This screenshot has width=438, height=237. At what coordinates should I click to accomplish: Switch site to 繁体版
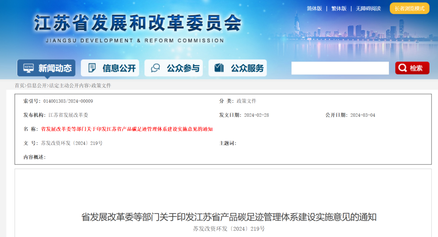(339, 8)
